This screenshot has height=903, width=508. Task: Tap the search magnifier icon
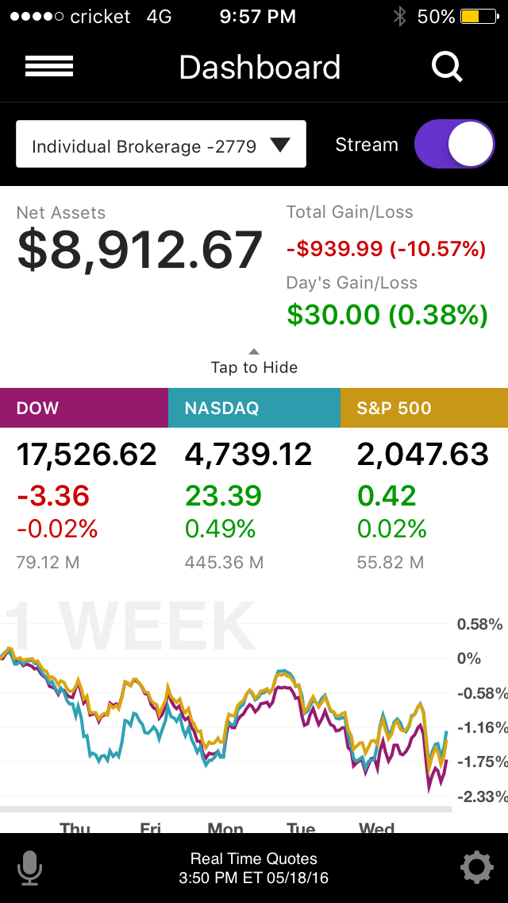point(447,67)
